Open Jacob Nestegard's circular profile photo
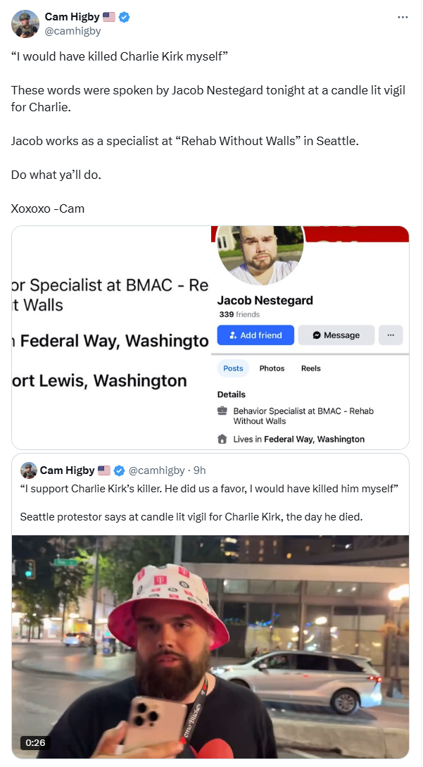Image resolution: width=423 pixels, height=767 pixels. 260,254
